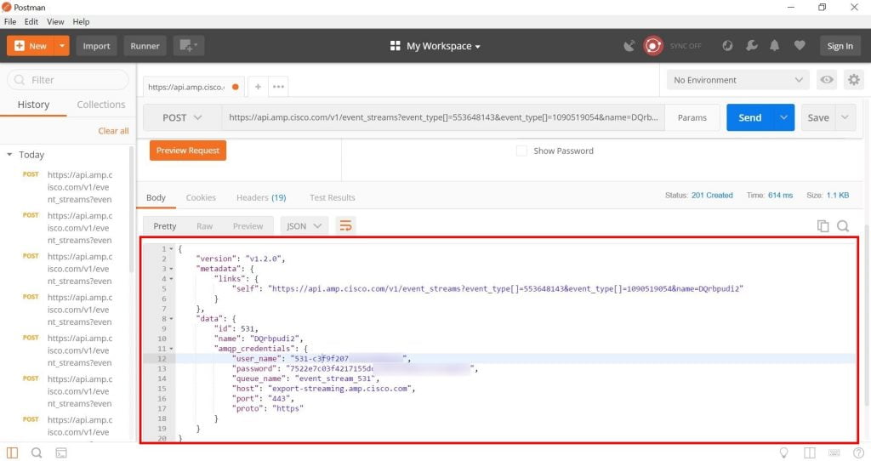Click the heart icon
Viewport: 871px width, 461px height.
click(x=800, y=46)
